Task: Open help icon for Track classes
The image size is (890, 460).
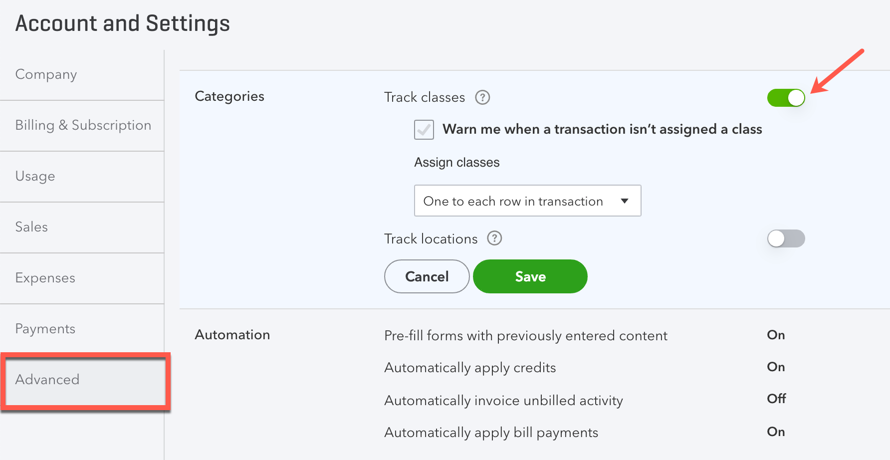Action: [482, 97]
